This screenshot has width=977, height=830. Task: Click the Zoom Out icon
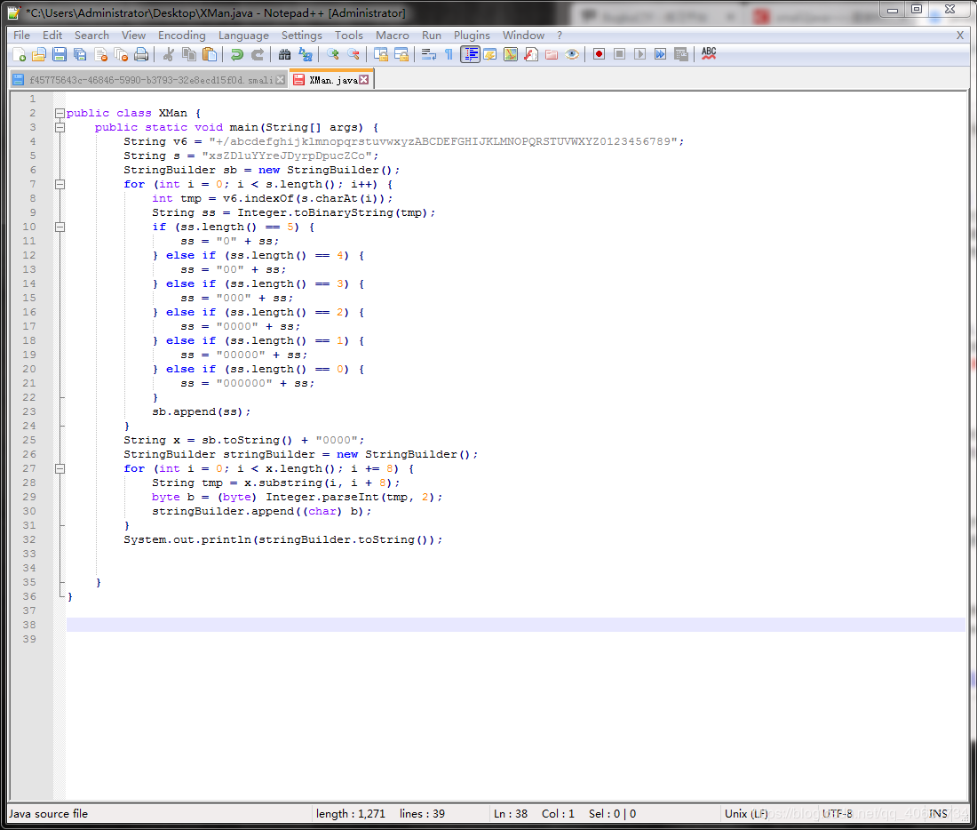click(x=353, y=54)
